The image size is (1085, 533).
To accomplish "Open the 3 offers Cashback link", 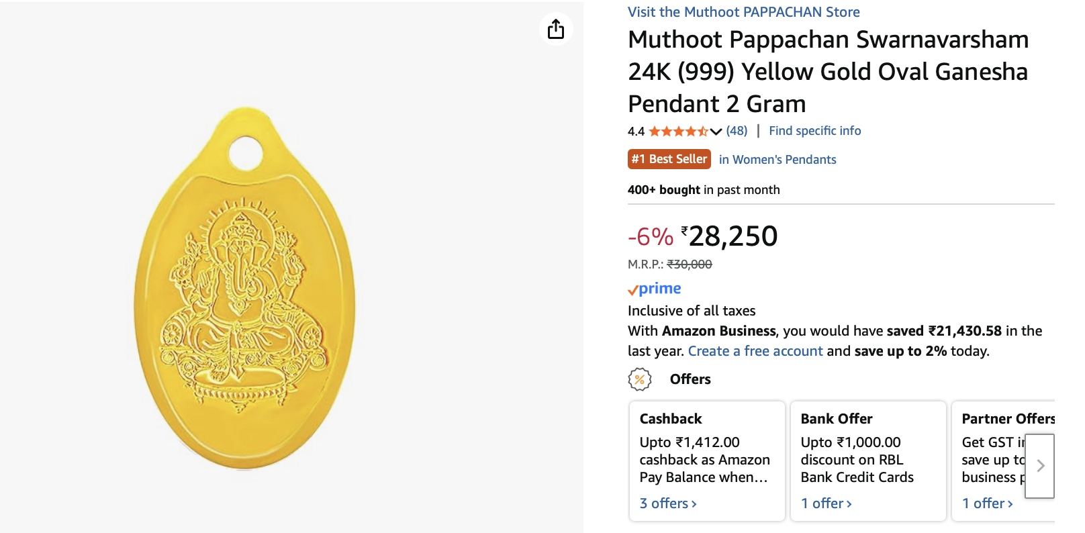I will click(668, 503).
